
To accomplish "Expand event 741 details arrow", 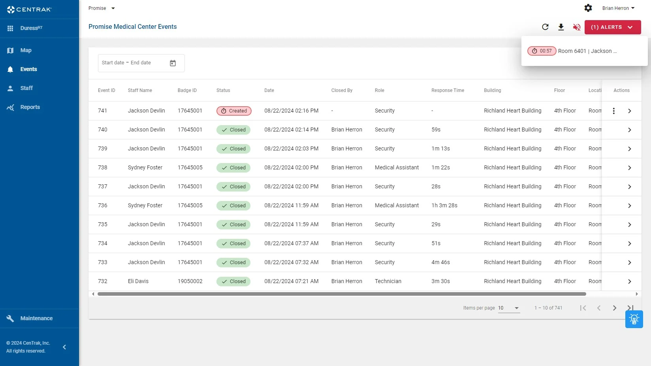I will point(630,111).
